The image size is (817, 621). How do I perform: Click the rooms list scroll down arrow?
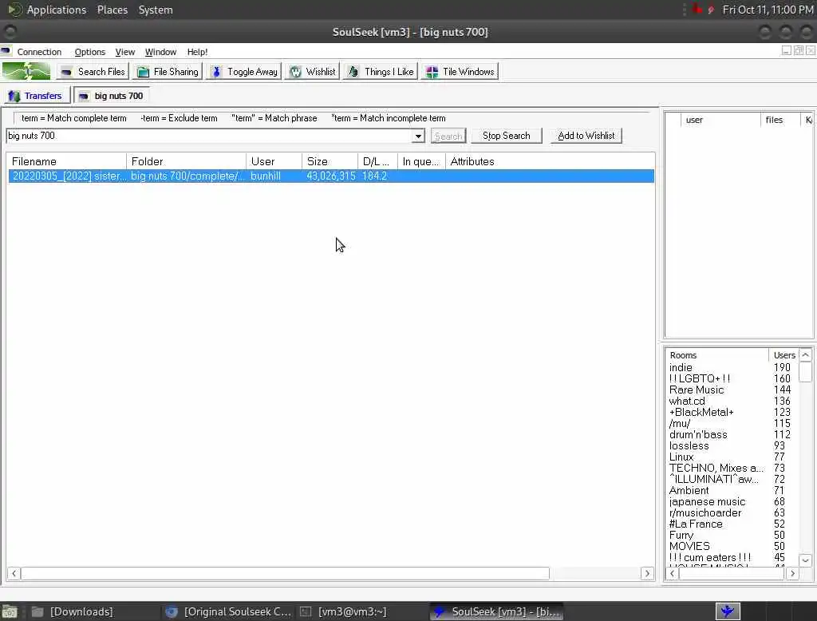click(805, 560)
